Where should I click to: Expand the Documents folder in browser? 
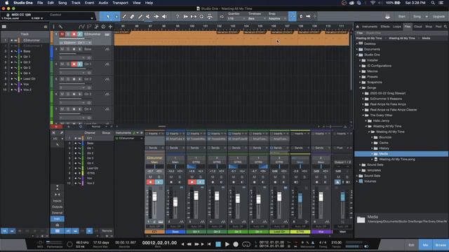pyautogui.click(x=357, y=49)
